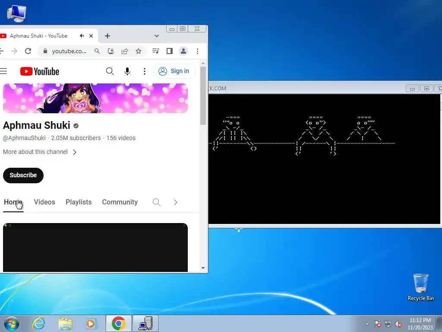Bookmark this tab with star
This screenshot has height=332, width=442.
pyautogui.click(x=139, y=51)
